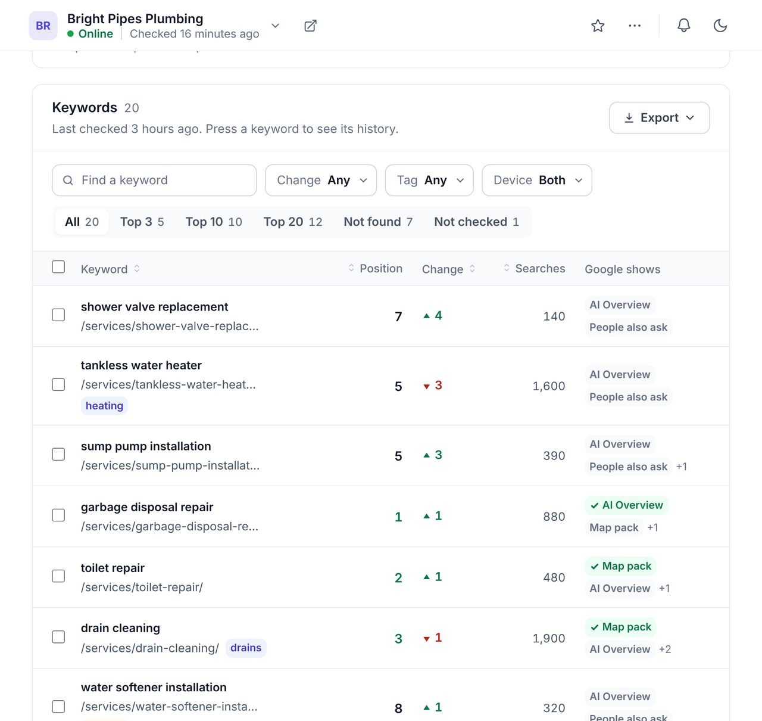Click the heating tag
The height and width of the screenshot is (721, 762).
(104, 406)
